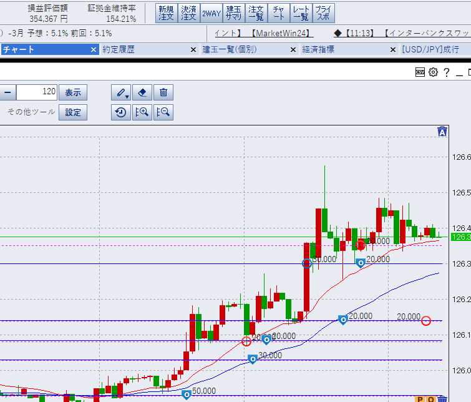Open chart settings gear icon
Screen dimensions: 471x402
pos(433,73)
